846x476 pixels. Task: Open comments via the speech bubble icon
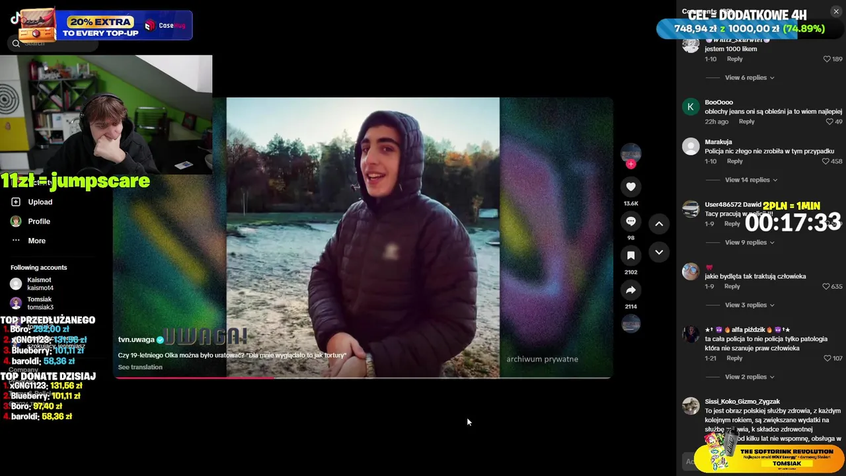[x=631, y=221]
